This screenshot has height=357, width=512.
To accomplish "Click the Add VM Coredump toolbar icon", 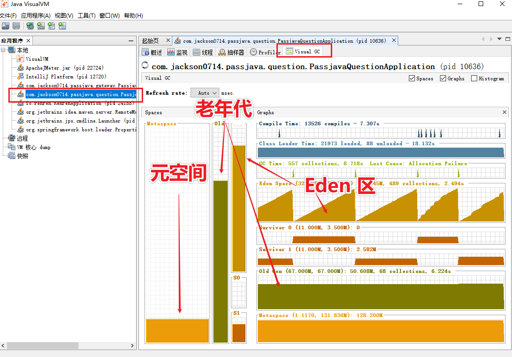I will [x=52, y=26].
